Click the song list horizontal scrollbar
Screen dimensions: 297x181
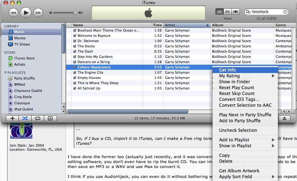click(128, 112)
